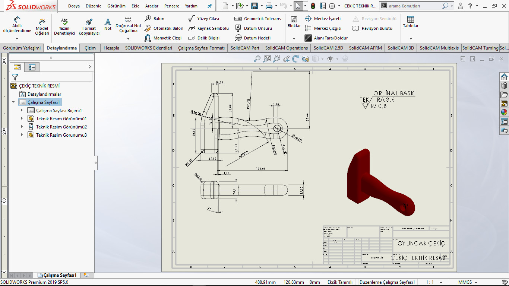Click the Doğrusal Not Çoğaltma tool

pyautogui.click(x=128, y=25)
